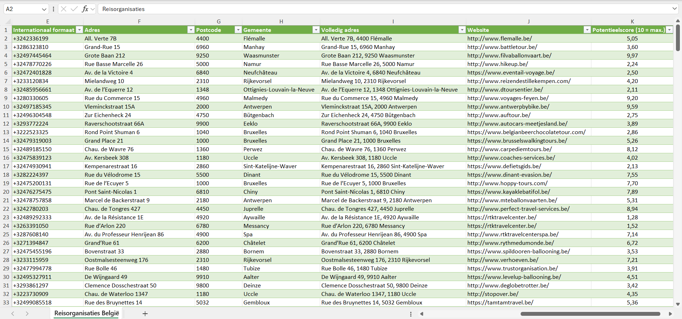Expand the formula bar with chevron
The height and width of the screenshot is (319, 682).
[674, 9]
